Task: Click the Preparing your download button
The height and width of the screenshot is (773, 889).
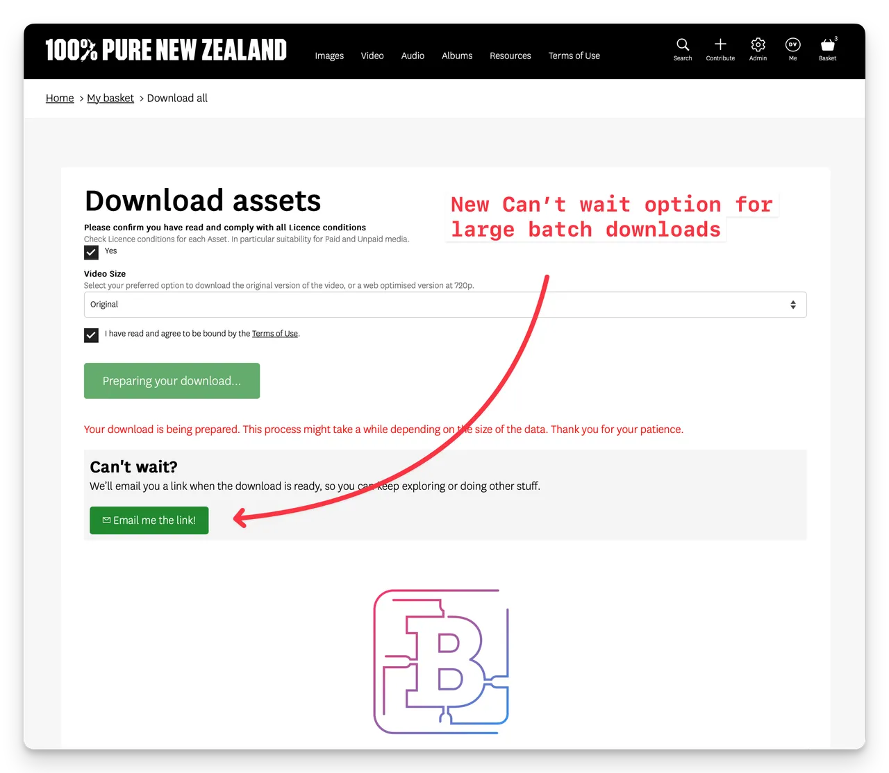Action: (x=172, y=381)
